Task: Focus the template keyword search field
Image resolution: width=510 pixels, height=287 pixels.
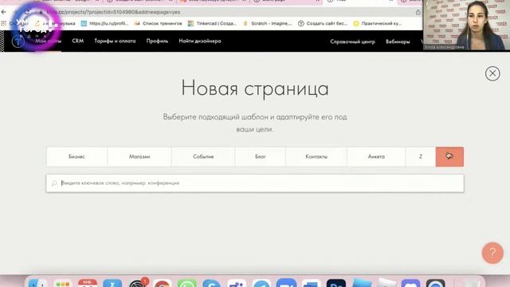Action: tap(255, 183)
